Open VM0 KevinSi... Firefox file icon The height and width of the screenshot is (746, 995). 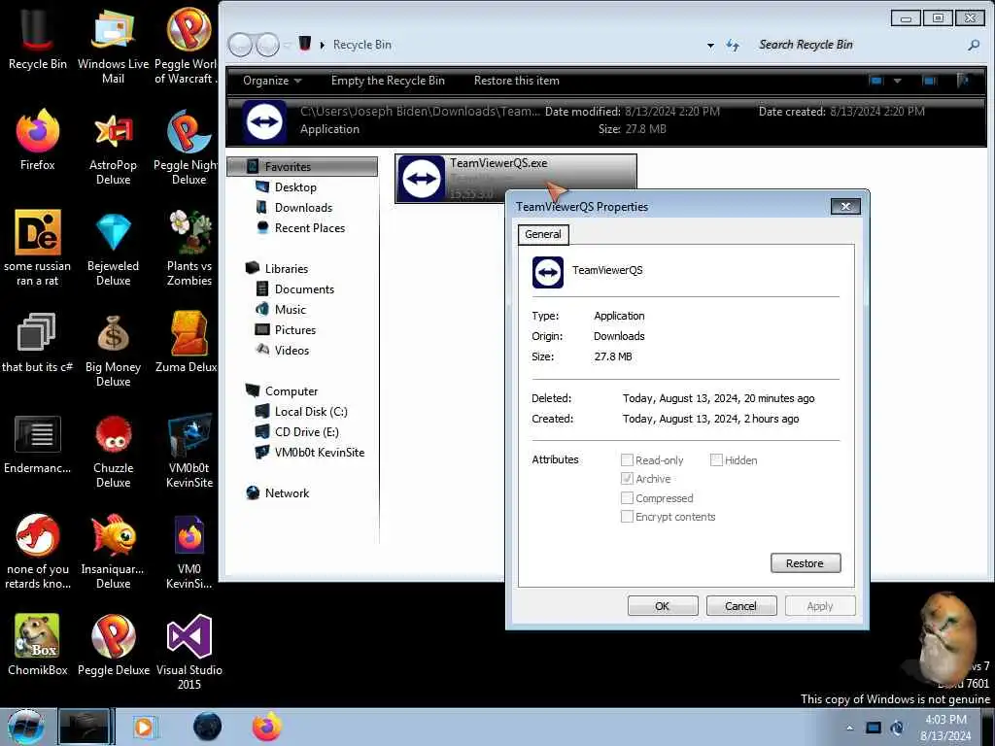(189, 551)
